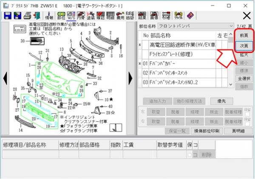Viewport: 255px width, 179px height.
Task: Click 板金 in the 右 row
Action: 214,121
